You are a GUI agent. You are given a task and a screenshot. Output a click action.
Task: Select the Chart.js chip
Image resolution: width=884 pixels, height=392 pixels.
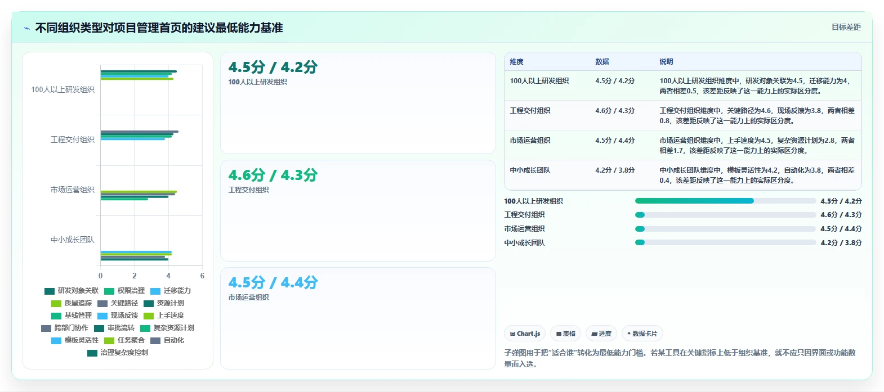[525, 334]
